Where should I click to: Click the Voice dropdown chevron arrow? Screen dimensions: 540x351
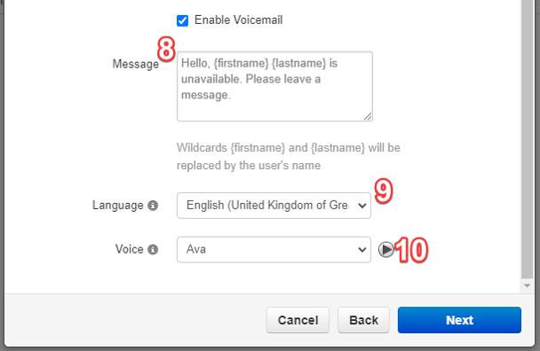(x=361, y=250)
